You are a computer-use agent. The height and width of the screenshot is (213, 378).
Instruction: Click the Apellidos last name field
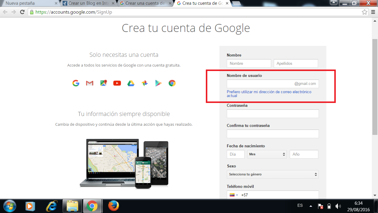point(296,63)
